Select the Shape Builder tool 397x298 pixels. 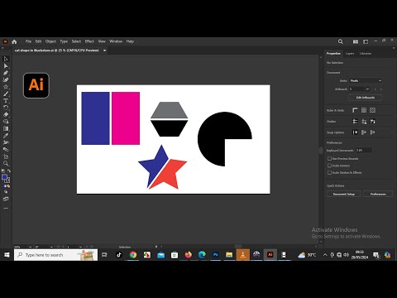6,122
